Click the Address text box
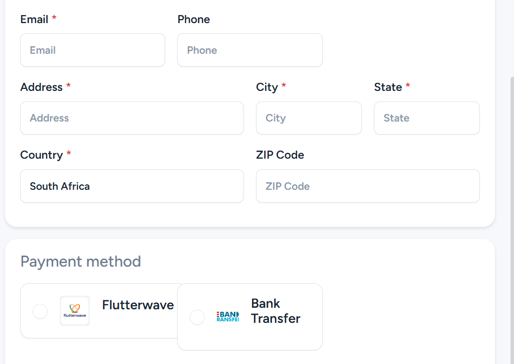Image resolution: width=514 pixels, height=364 pixels. [x=132, y=118]
